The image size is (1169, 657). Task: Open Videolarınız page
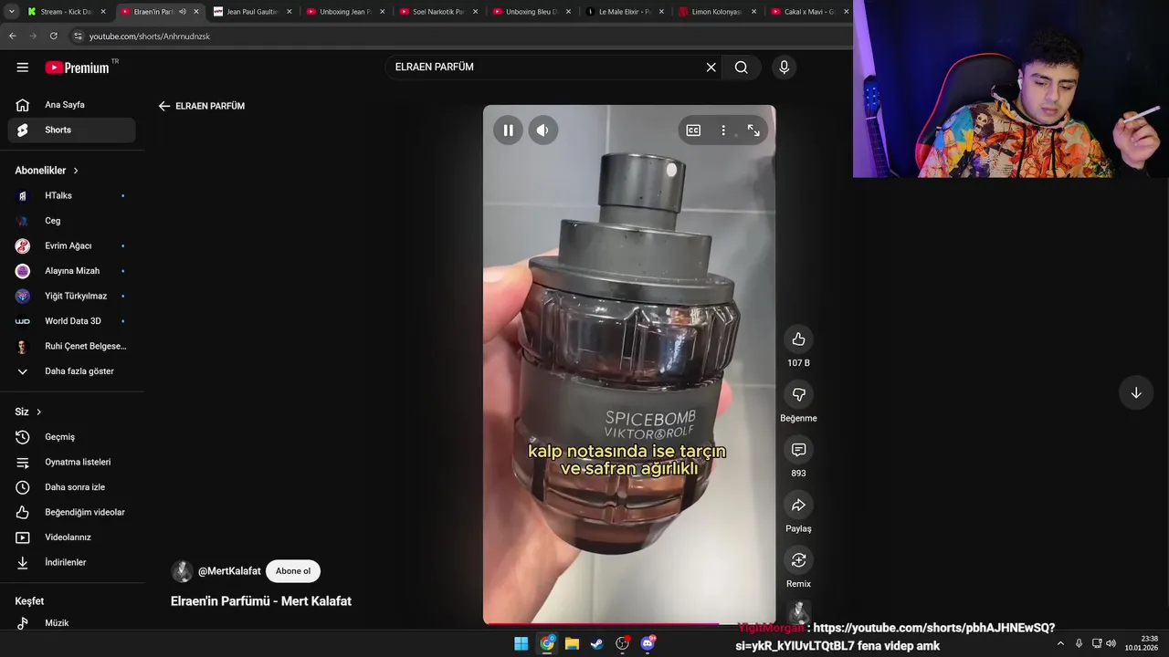pos(71,537)
